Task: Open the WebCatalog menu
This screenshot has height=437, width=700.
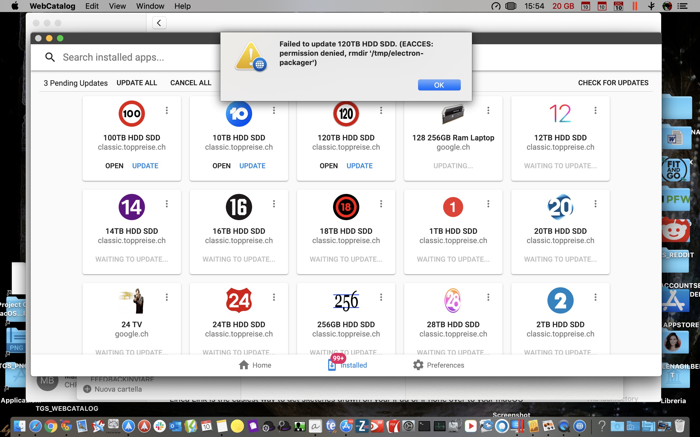Action: click(x=52, y=6)
